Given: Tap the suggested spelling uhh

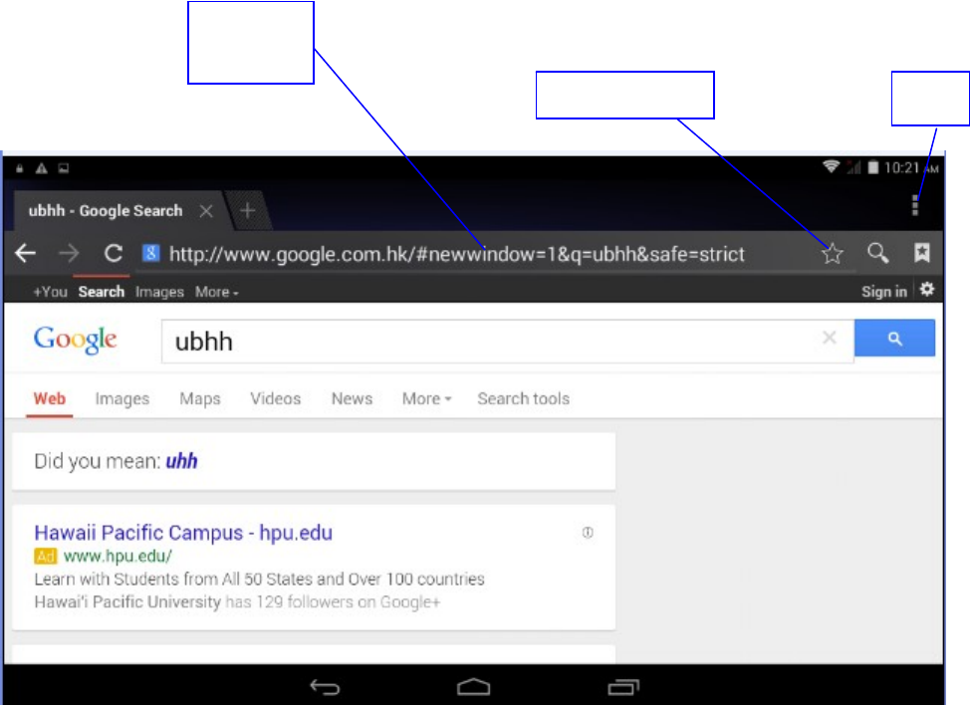Looking at the screenshot, I should pyautogui.click(x=181, y=461).
